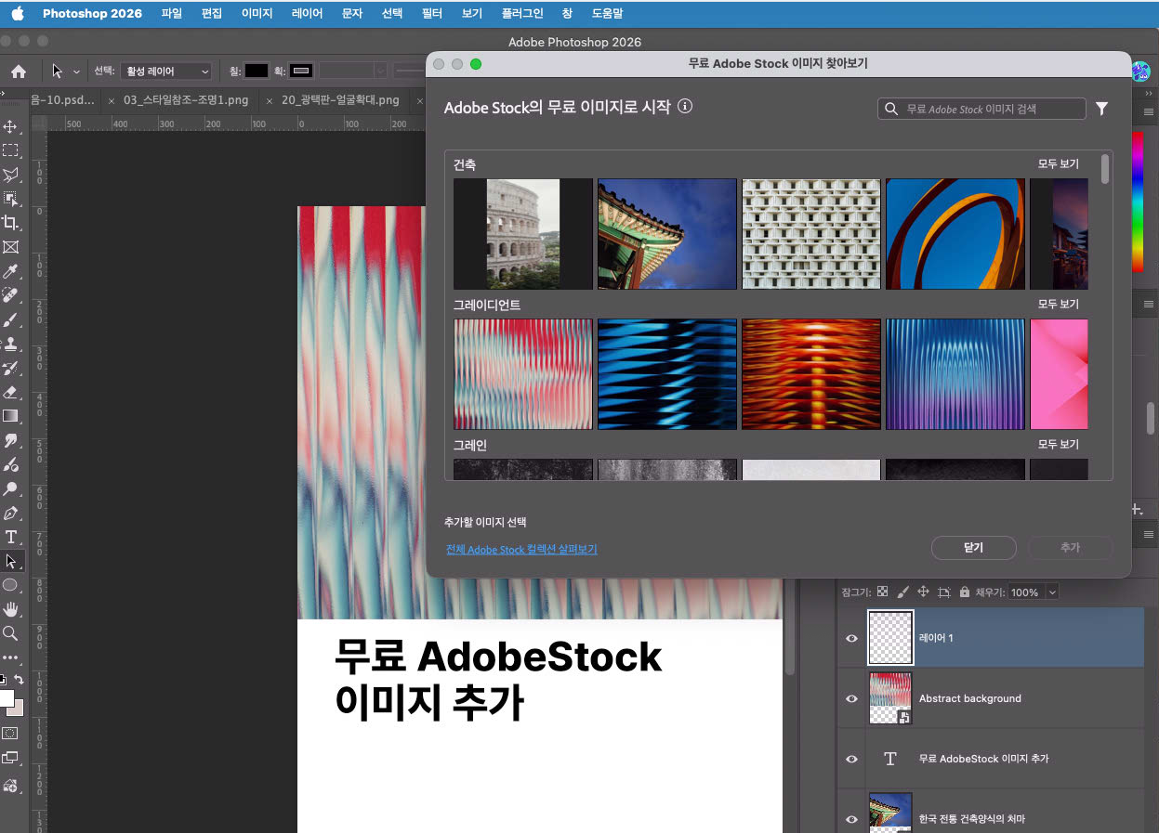Viewport: 1159px width, 833px height.
Task: Select the Smudge tool
Action: pos(11,440)
